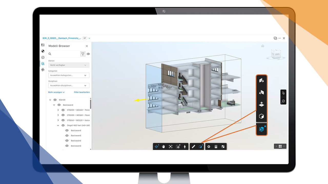Select the third Basiswand leaf under Ziegel
The width and height of the screenshot is (328, 184).
76,141
